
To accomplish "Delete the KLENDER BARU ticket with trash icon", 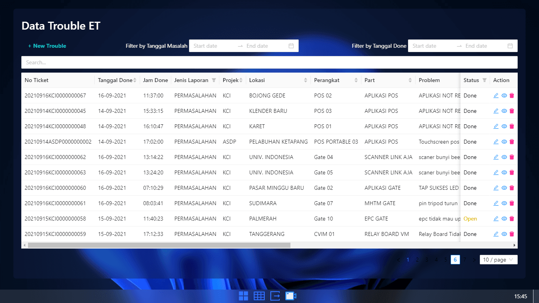I will coord(512,111).
